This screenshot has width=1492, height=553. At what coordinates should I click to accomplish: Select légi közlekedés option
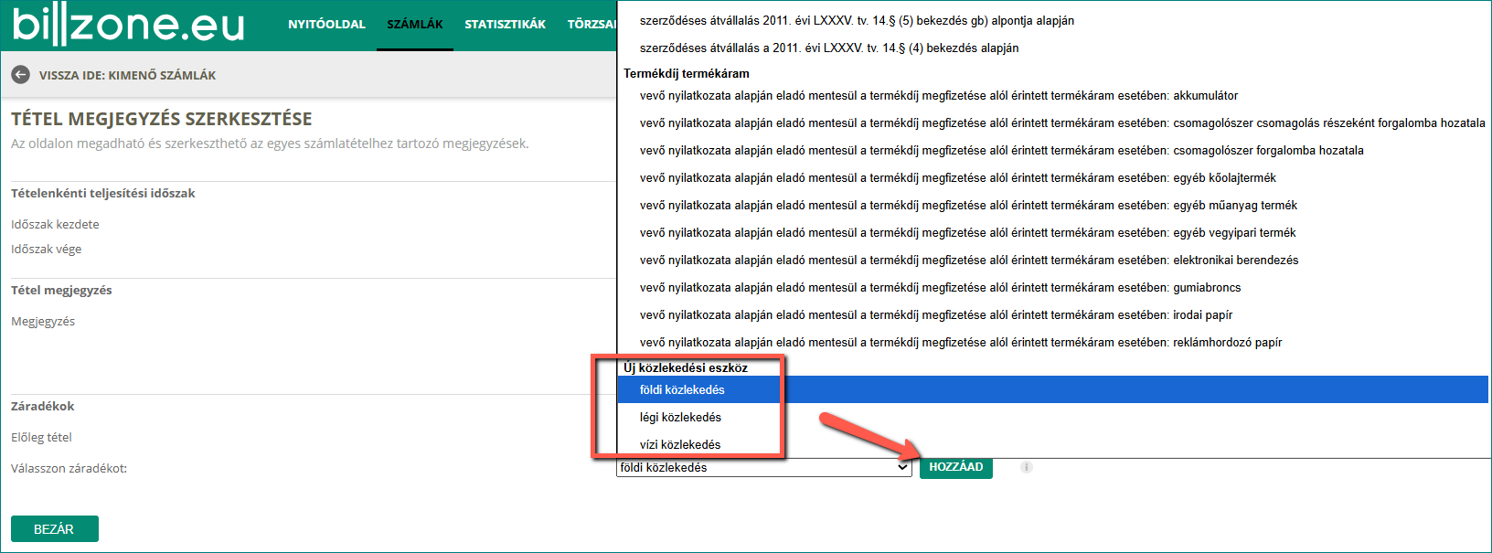pyautogui.click(x=680, y=418)
